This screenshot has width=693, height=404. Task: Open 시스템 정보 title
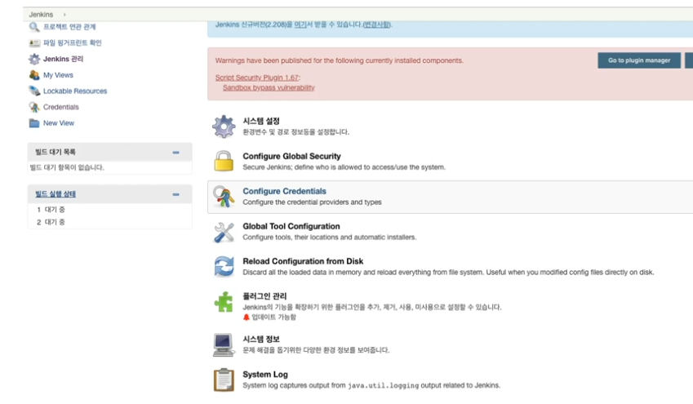point(261,339)
